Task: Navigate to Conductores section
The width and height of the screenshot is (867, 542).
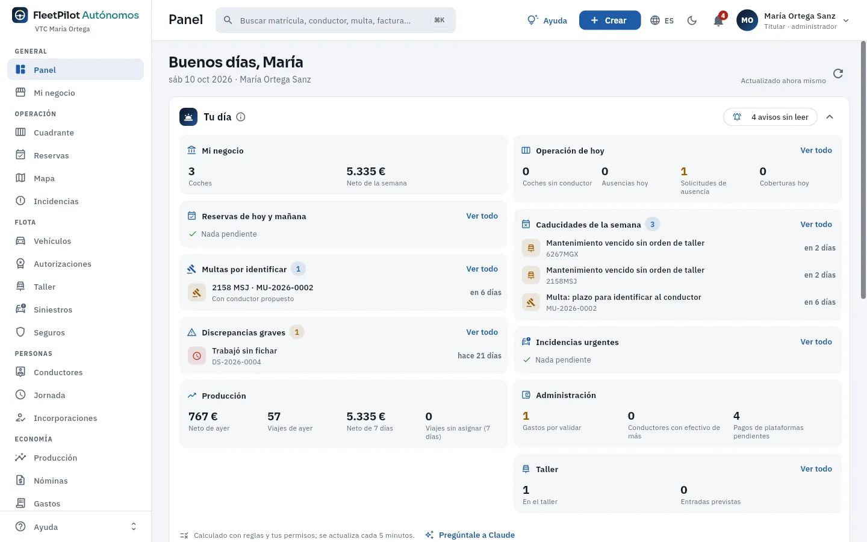Action: (76, 372)
